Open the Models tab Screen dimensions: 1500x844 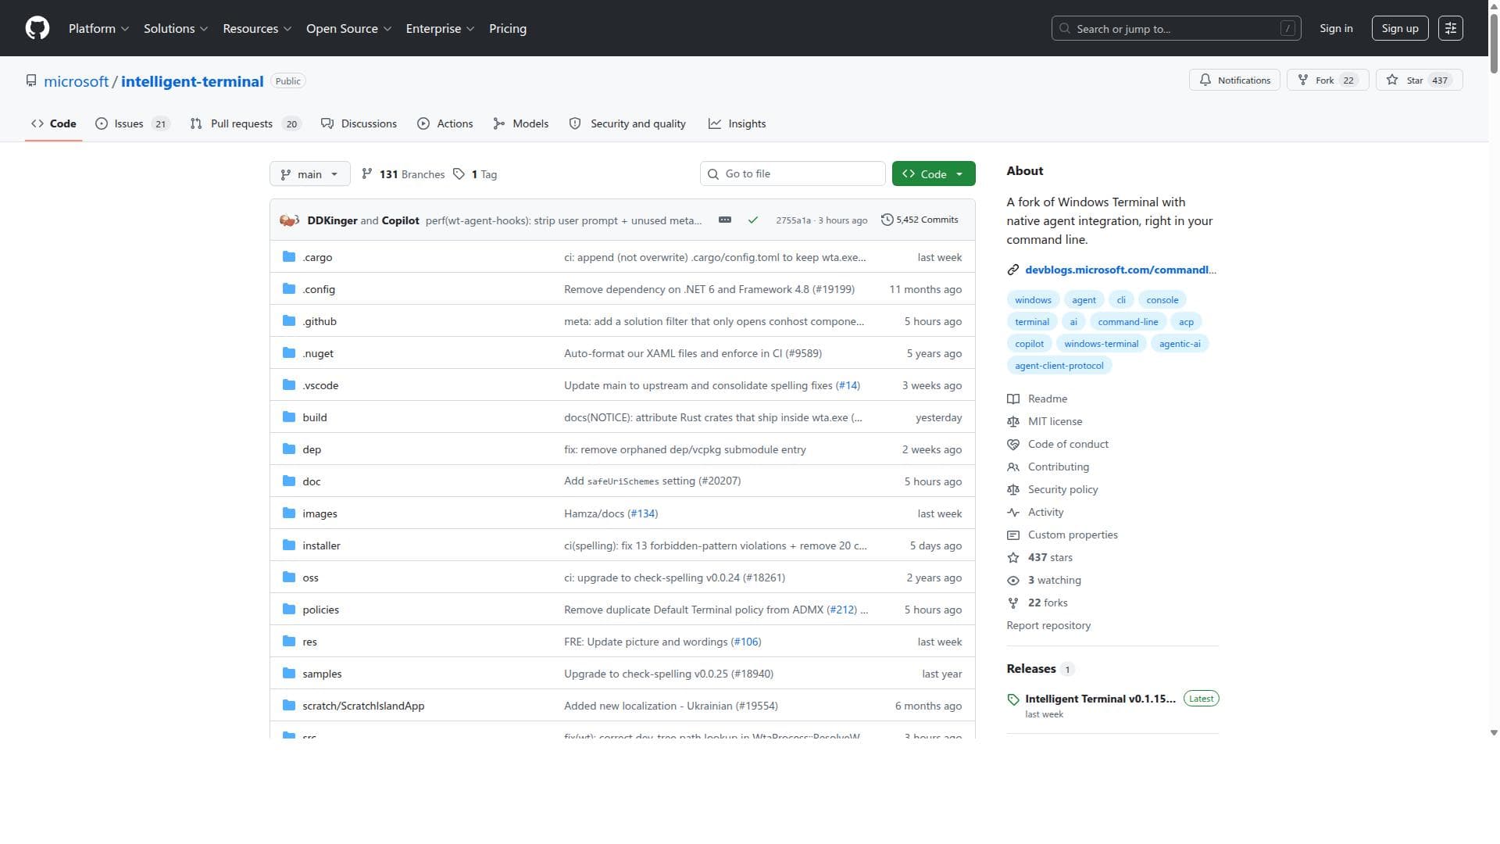coord(521,123)
